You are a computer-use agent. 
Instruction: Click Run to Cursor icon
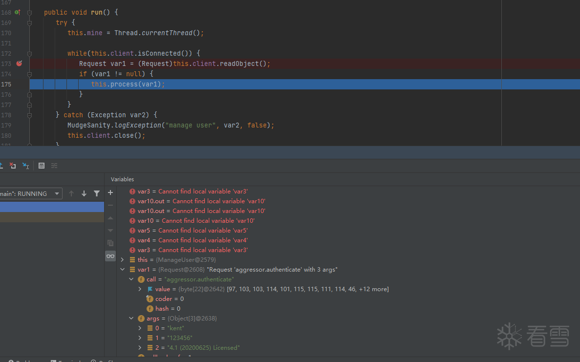tap(26, 166)
